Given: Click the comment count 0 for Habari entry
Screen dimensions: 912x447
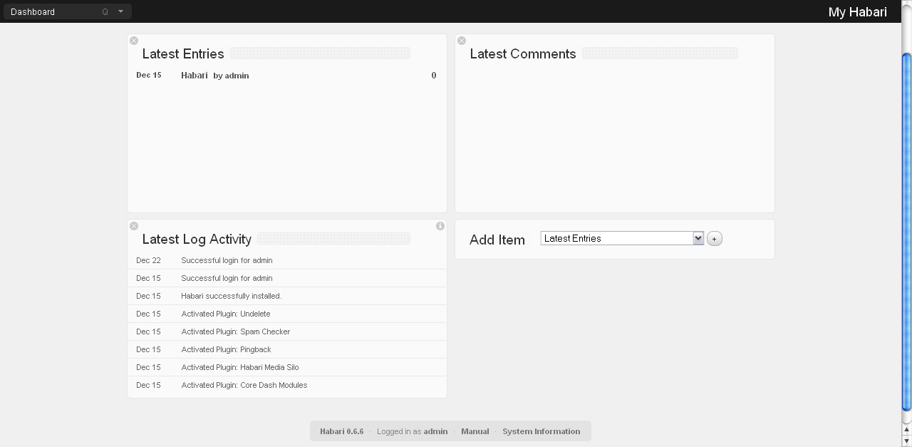Looking at the screenshot, I should point(433,76).
